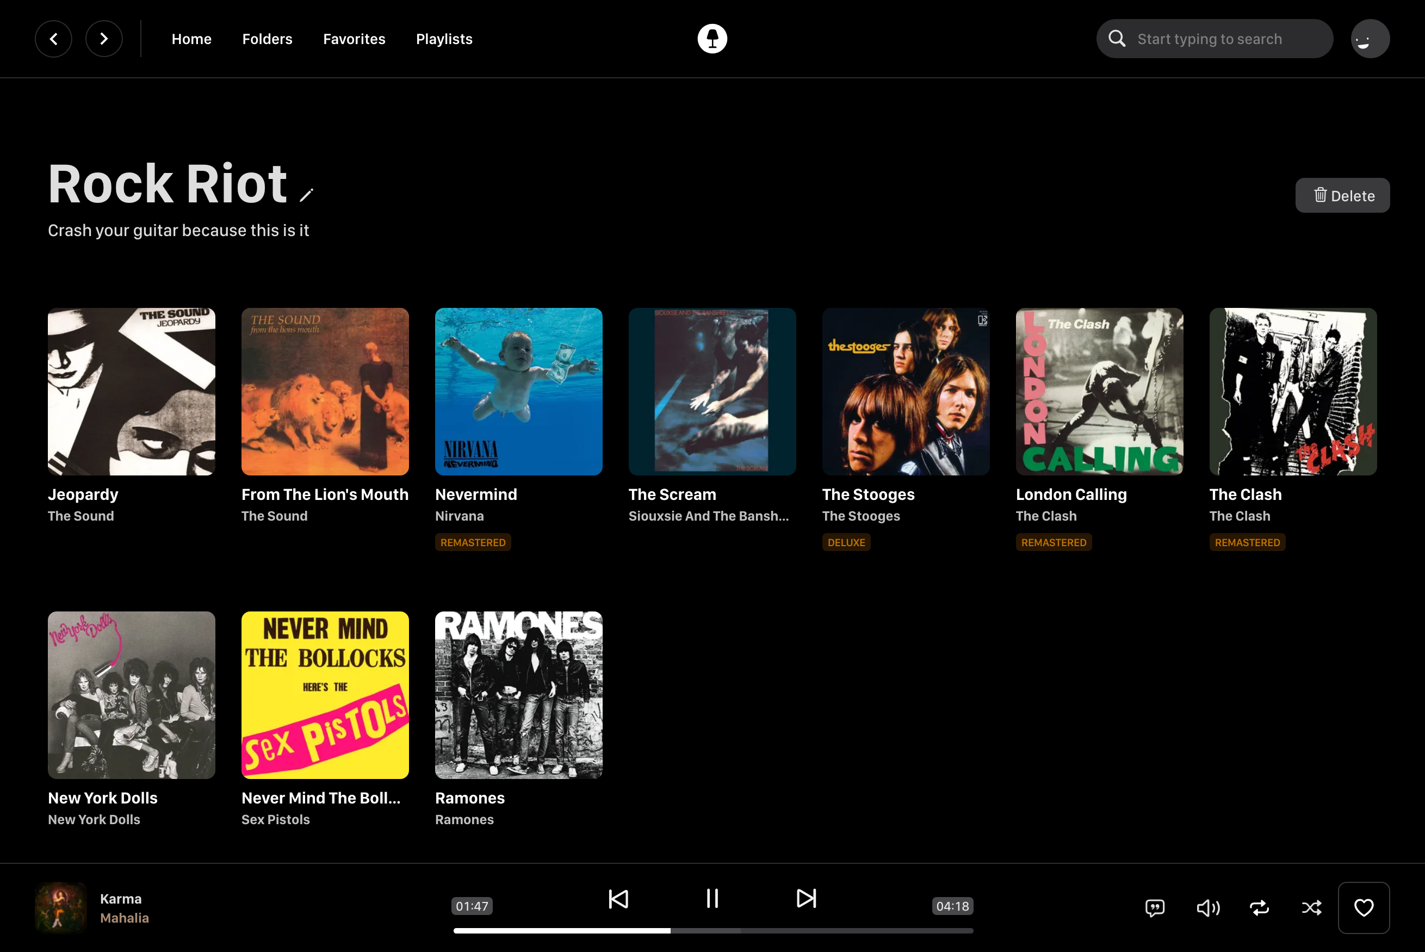Open the New York Dolls album cover
Image resolution: width=1425 pixels, height=952 pixels.
pos(132,695)
